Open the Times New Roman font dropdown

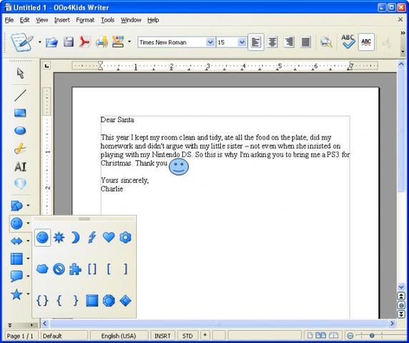[x=210, y=42]
